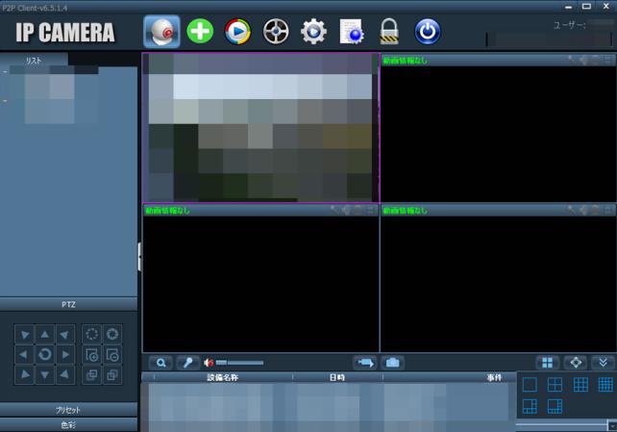Take a snapshot with the camera icon

[392, 363]
